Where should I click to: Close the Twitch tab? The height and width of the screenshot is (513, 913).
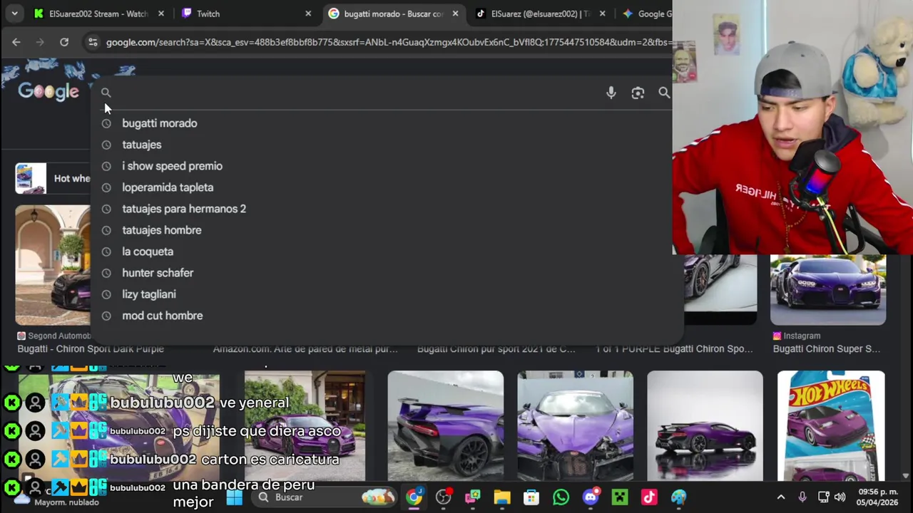308,14
